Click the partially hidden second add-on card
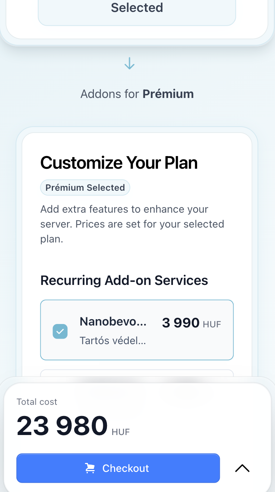This screenshot has height=492, width=275. click(x=137, y=373)
